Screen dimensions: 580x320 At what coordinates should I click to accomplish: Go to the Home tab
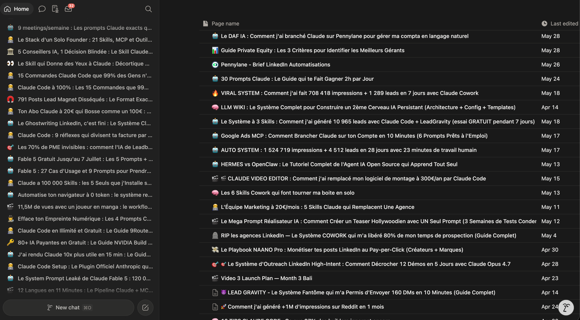(x=17, y=9)
